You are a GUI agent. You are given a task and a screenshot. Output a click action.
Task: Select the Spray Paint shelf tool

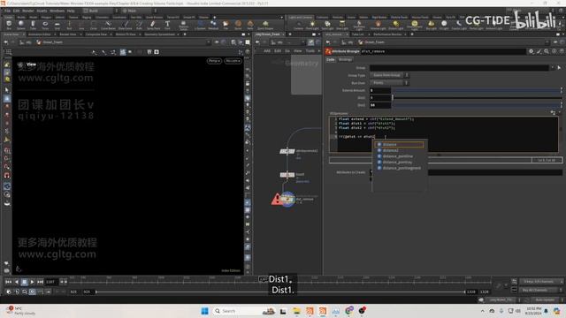[x=153, y=25]
